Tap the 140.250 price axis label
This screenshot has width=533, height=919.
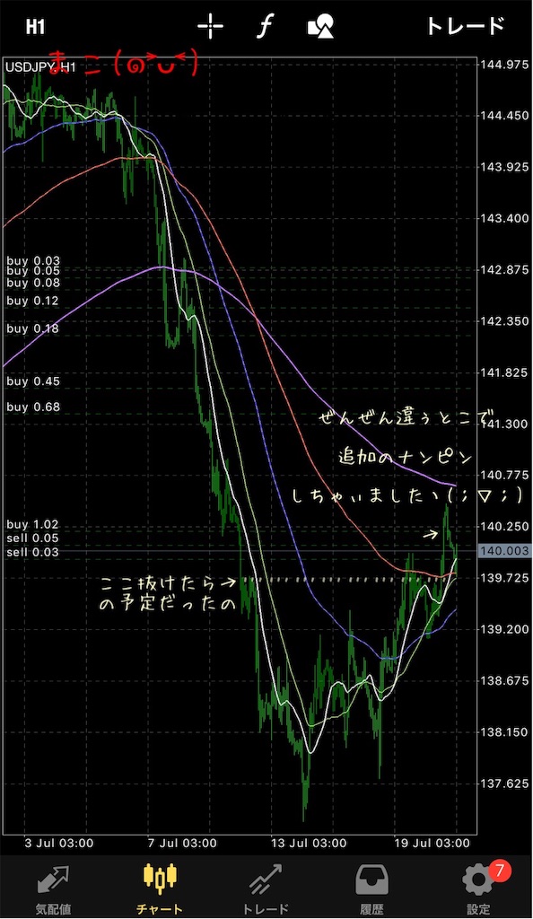pyautogui.click(x=504, y=526)
